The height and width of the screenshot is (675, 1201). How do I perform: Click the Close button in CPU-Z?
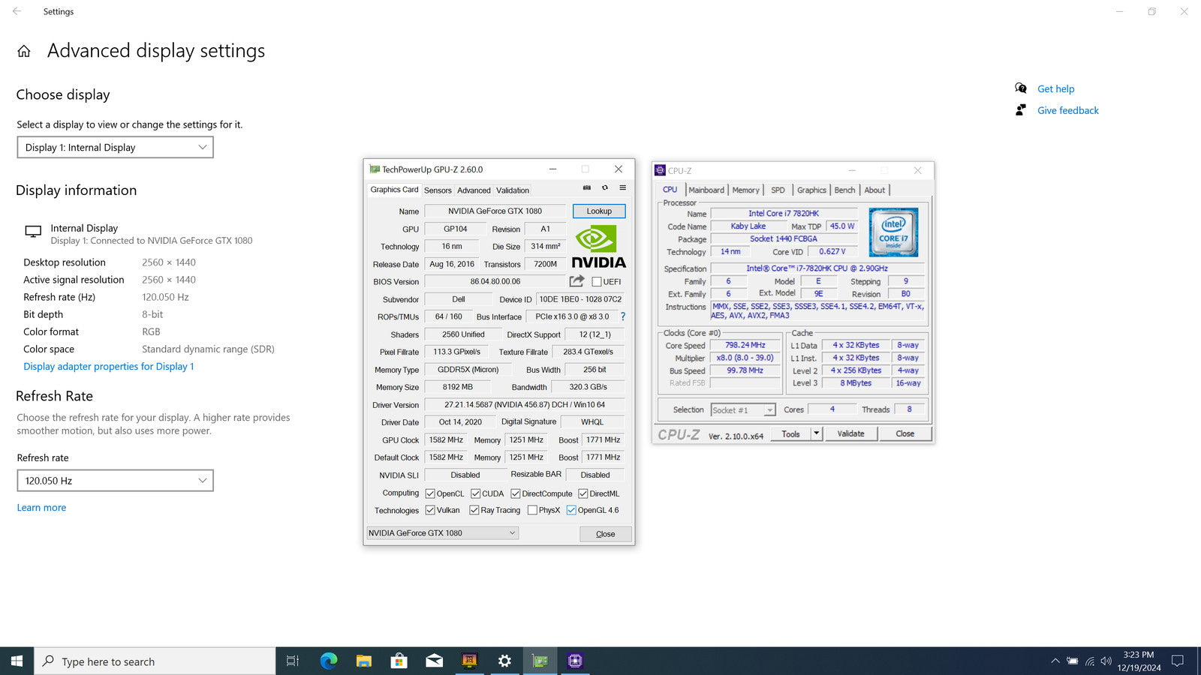pos(905,433)
